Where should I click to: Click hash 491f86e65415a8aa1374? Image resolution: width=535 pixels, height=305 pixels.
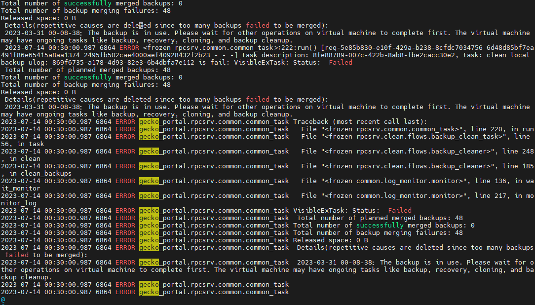coord(40,55)
